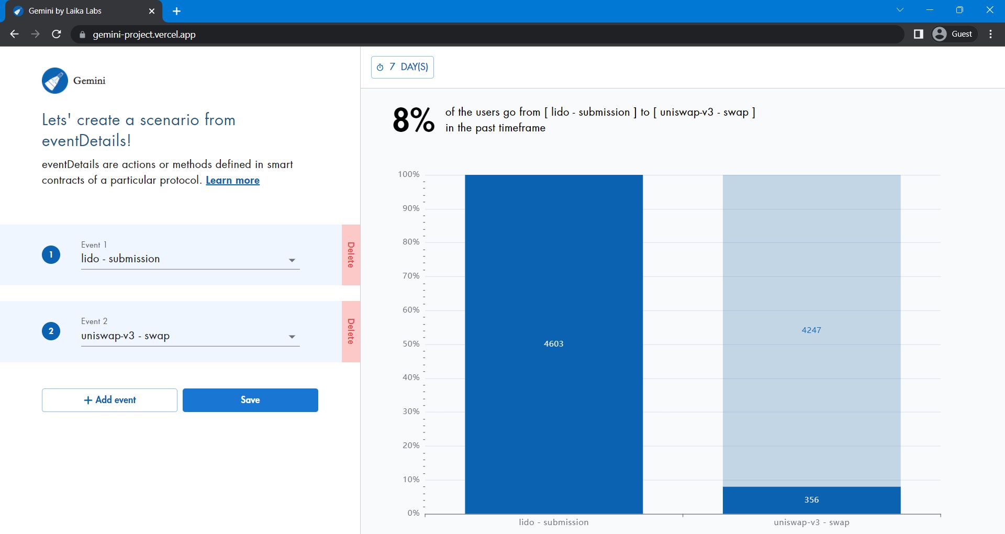1005x534 pixels.
Task: Open the Event 2 dropdown arrow
Action: point(292,337)
